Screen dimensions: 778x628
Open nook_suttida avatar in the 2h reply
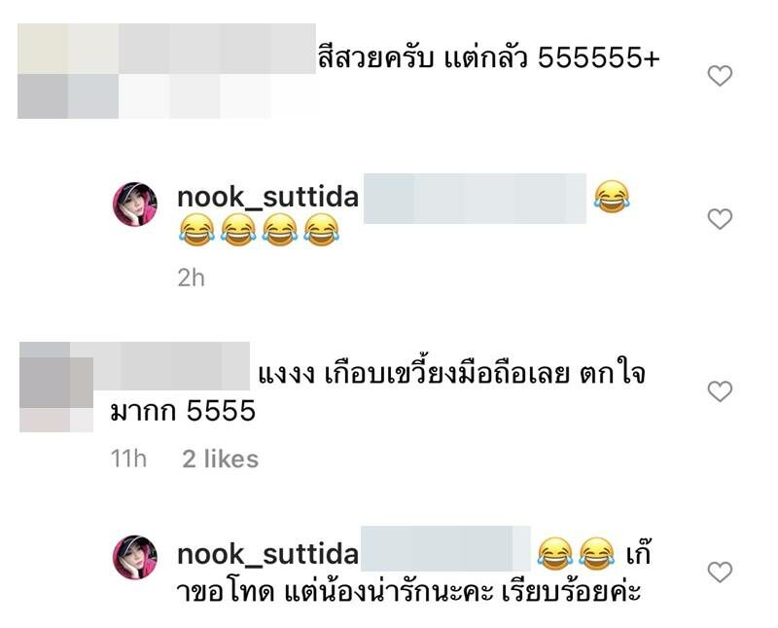[135, 204]
